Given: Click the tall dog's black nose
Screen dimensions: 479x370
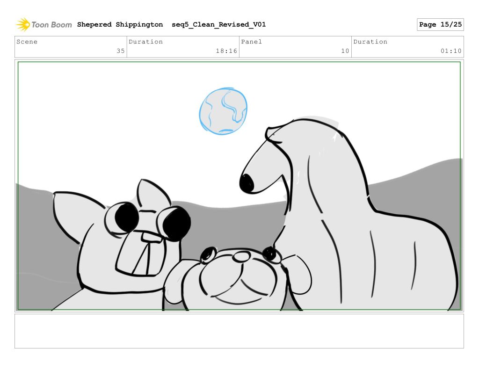Looking at the screenshot, I should 247,183.
